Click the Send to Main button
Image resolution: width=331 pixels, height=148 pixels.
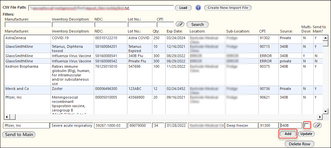[x=19, y=134]
